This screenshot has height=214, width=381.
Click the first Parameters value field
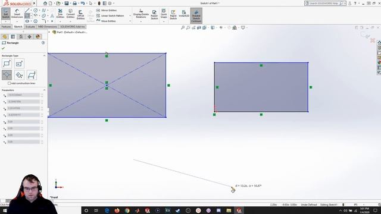point(23,95)
